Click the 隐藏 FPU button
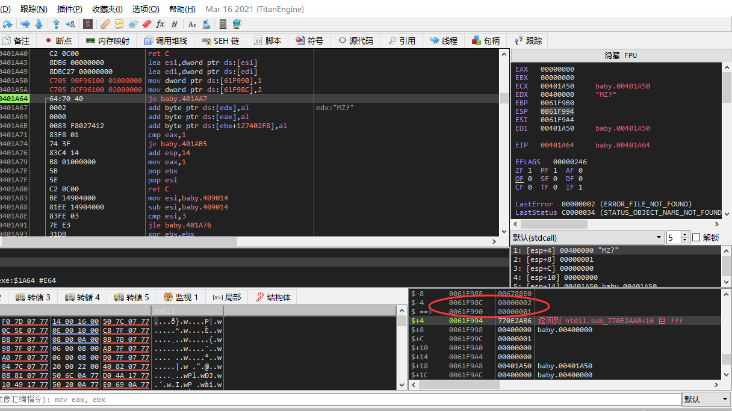 [x=621, y=55]
